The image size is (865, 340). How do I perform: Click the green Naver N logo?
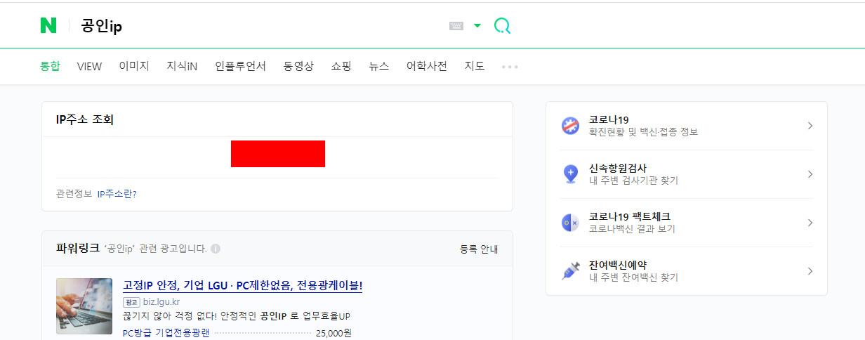(x=48, y=26)
